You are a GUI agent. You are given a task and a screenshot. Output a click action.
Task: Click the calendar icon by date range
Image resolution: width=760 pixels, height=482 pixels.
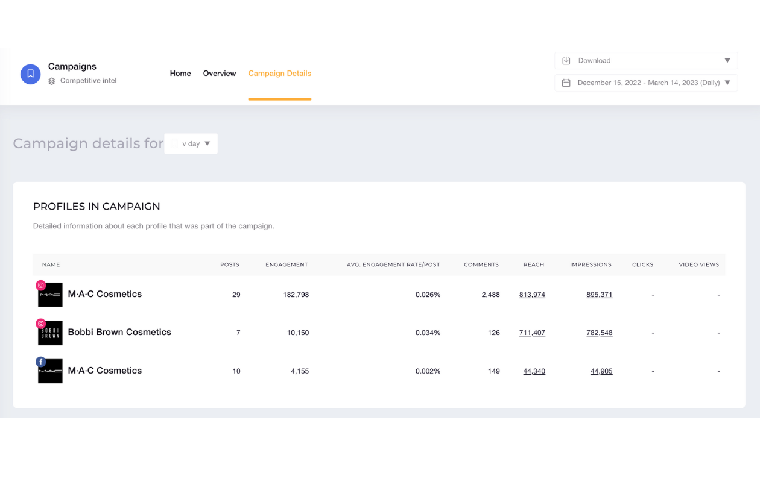(x=566, y=83)
